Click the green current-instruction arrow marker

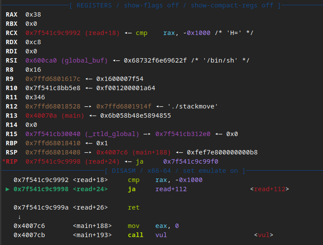[x=7, y=189]
